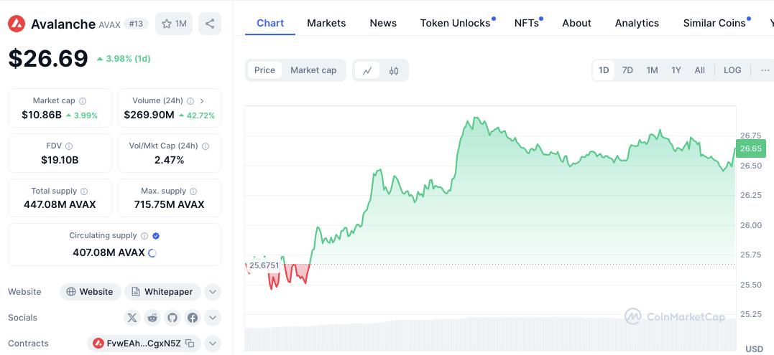
Task: Open Volume (24h) details arrow
Action: (x=202, y=101)
